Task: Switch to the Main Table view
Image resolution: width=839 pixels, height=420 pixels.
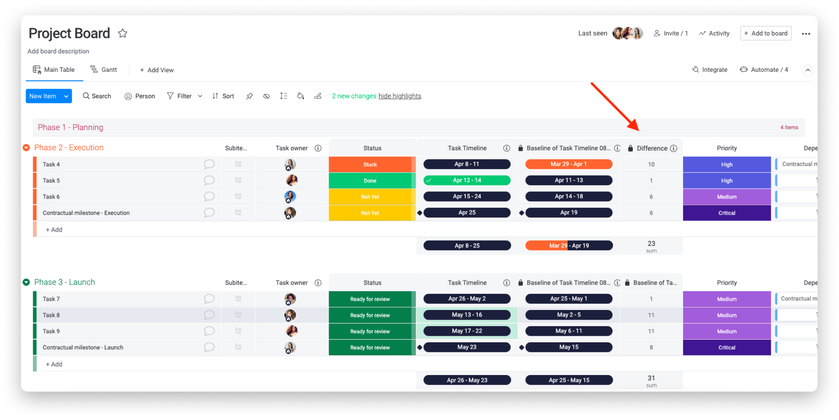Action: (54, 70)
